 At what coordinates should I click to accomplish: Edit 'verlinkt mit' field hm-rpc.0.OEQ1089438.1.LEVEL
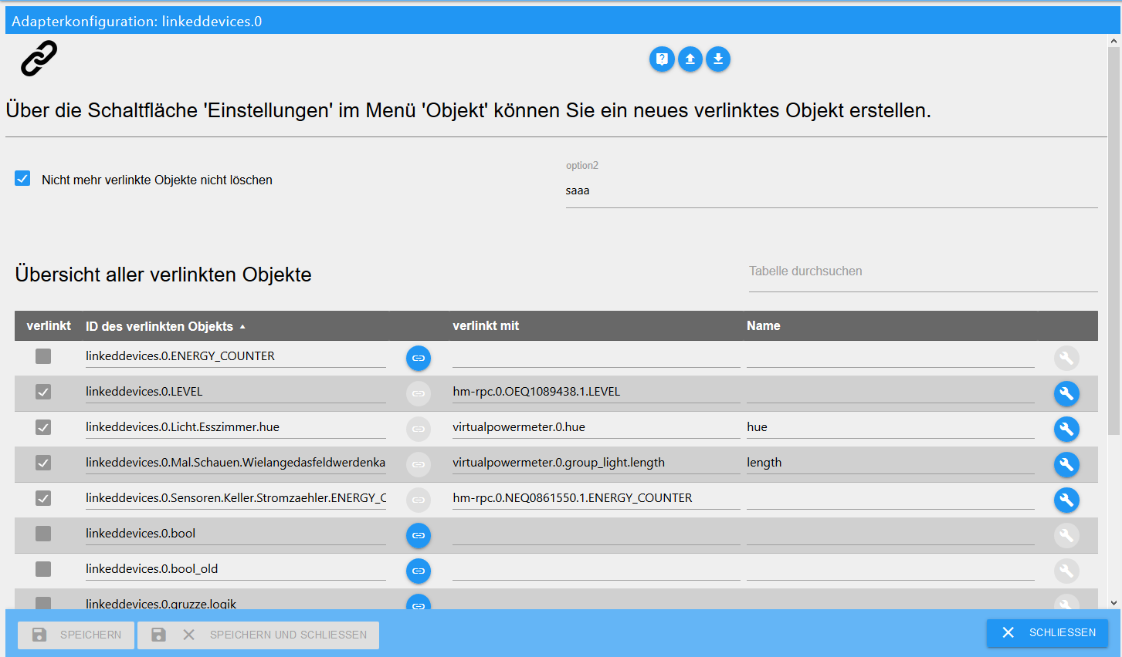click(596, 392)
